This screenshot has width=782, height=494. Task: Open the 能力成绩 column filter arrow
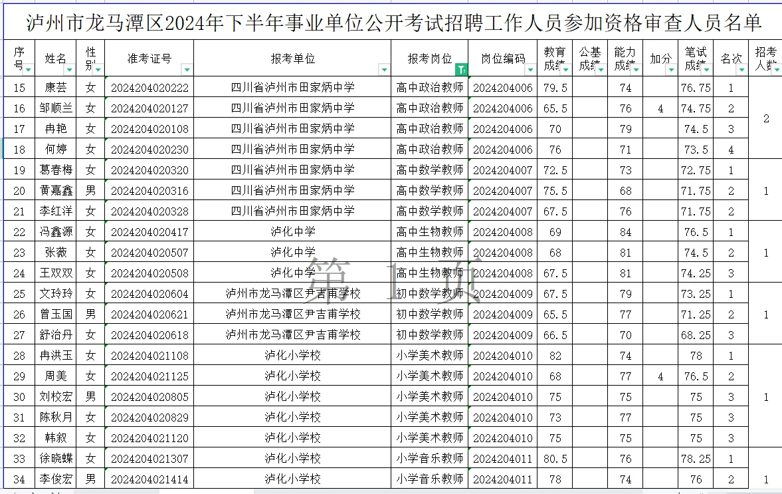[x=636, y=71]
